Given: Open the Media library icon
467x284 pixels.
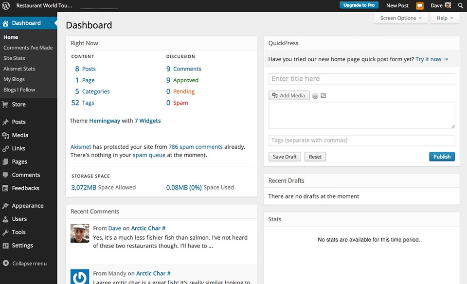Looking at the screenshot, I should click(6, 135).
